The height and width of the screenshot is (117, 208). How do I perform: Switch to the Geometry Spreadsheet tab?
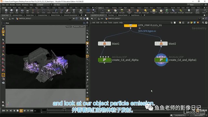coord(70,15)
